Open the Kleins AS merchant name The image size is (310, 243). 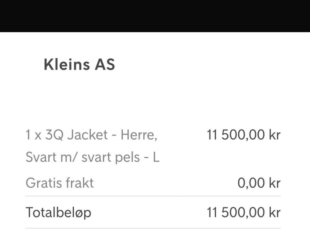coord(79,64)
